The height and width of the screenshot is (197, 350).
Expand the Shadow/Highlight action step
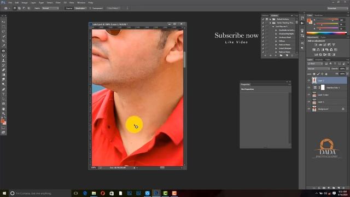276,34
